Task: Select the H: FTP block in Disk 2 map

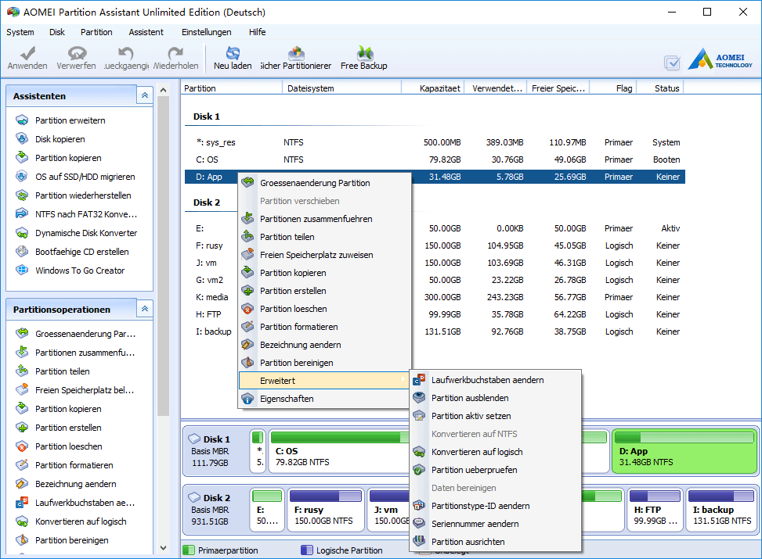Action: tap(655, 510)
